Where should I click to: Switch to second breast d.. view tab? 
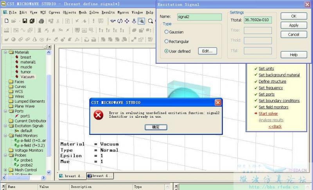(x=100, y=176)
